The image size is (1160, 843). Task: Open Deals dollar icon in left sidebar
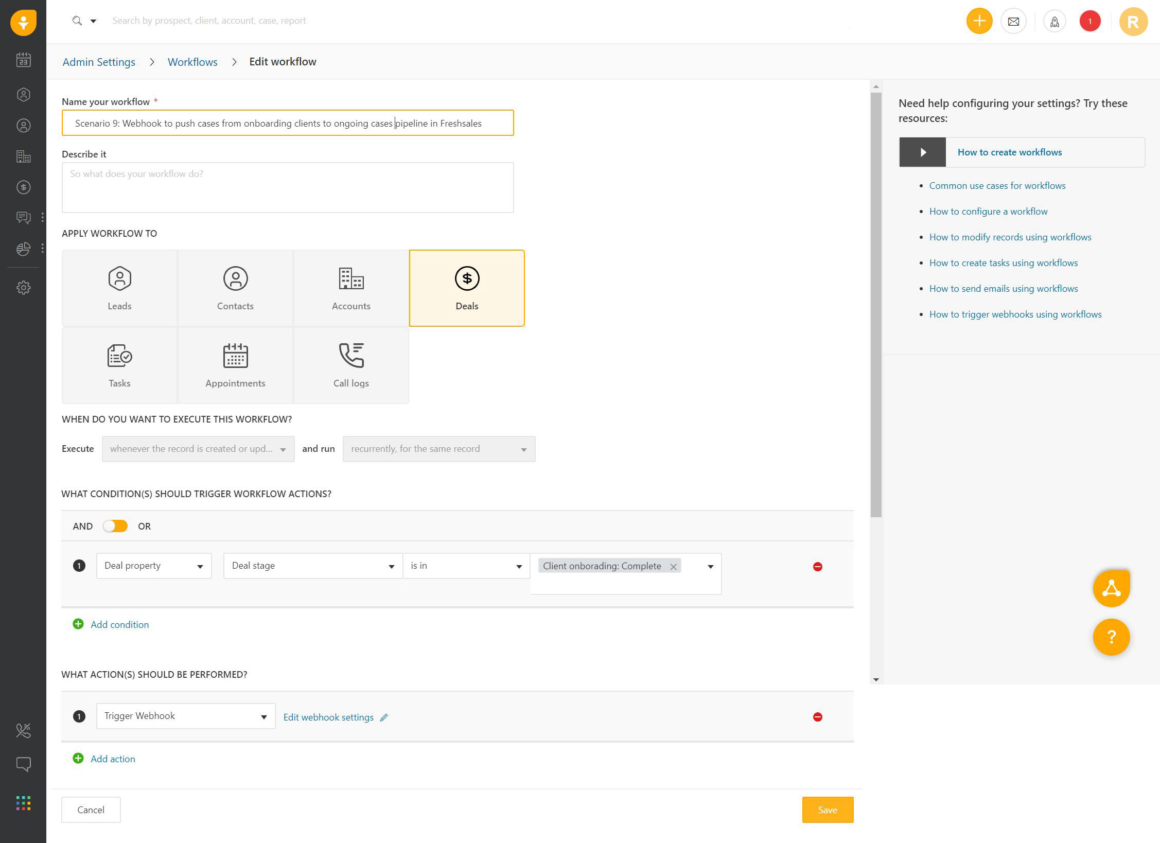pos(23,187)
